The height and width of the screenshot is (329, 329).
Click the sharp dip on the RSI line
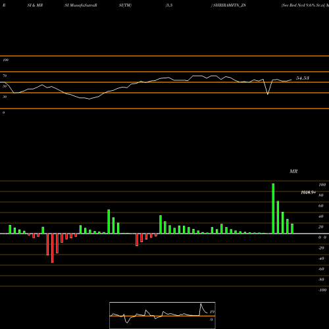click(268, 94)
